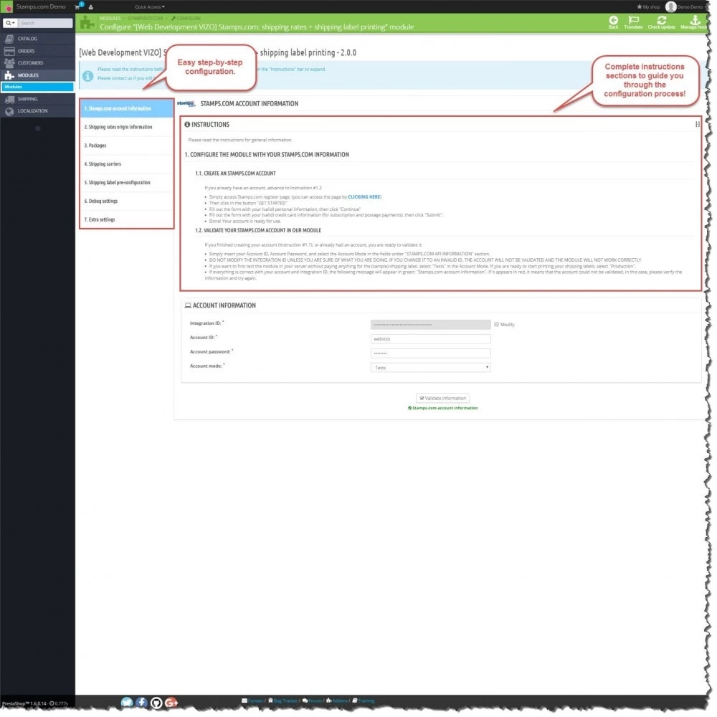Open the Facebook footer icon
Screen dimensions: 717x717
click(141, 702)
